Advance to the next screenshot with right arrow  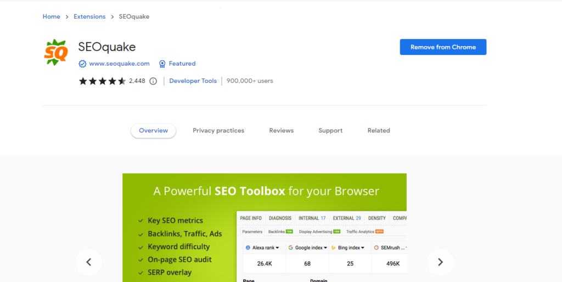[x=440, y=262]
